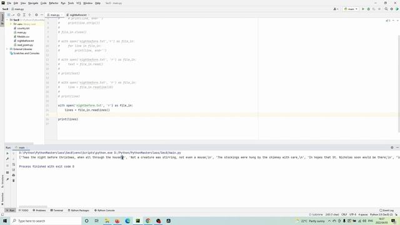
Task: Select nightbefore.txt in project tree
Action: point(25,41)
